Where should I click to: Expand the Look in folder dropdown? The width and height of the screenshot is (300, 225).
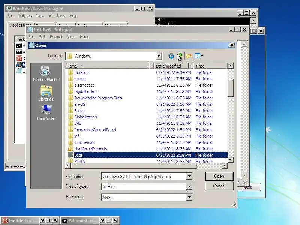point(159,56)
